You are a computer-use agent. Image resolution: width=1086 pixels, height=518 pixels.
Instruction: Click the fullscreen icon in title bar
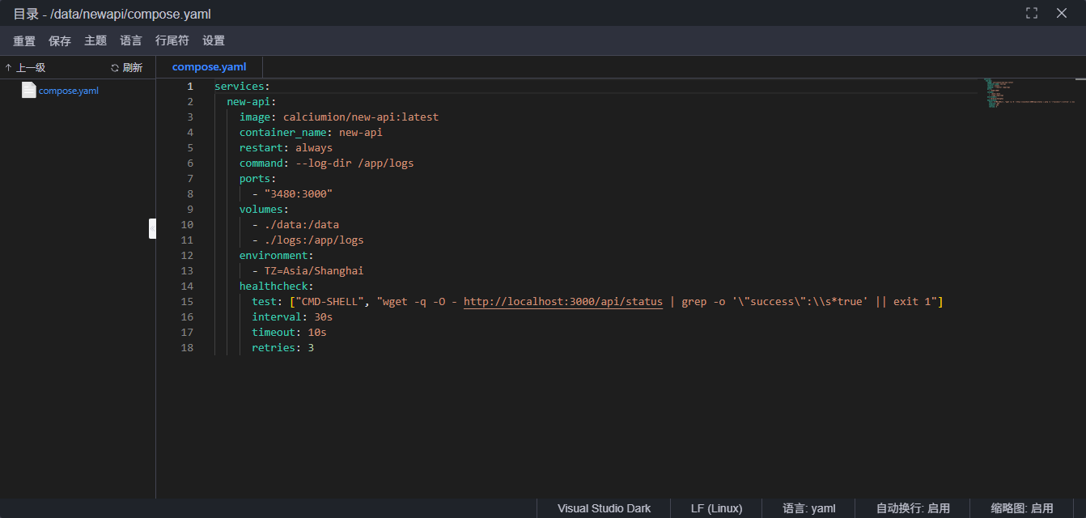[1031, 13]
